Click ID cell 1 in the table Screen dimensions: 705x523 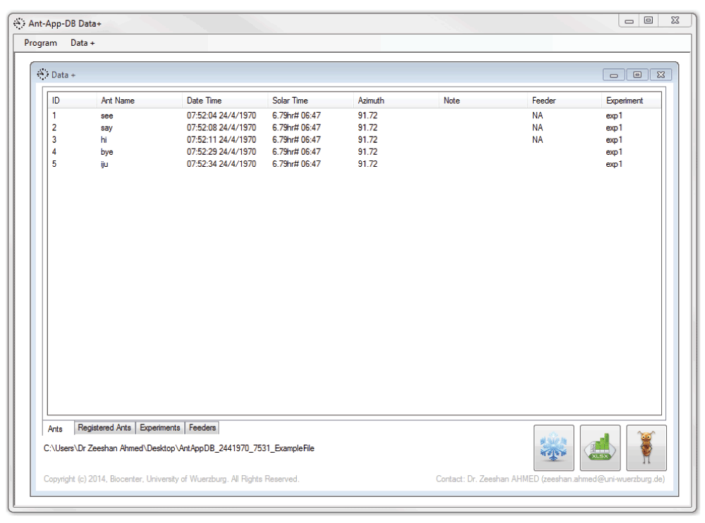[x=54, y=115]
